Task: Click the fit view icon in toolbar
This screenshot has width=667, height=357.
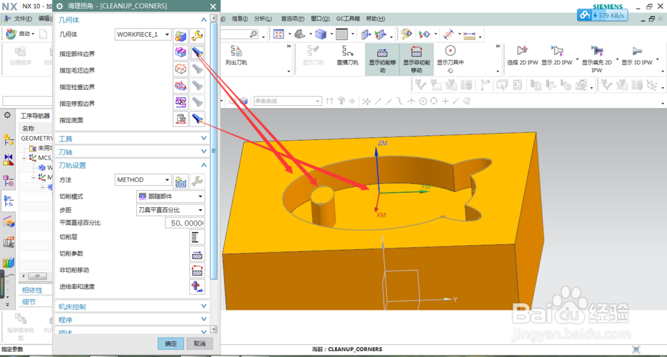Action: coord(279,34)
